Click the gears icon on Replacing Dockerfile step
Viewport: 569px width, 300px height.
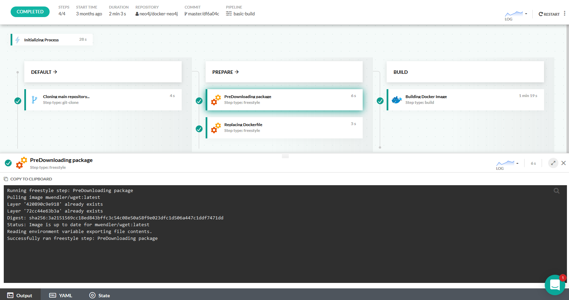click(216, 128)
